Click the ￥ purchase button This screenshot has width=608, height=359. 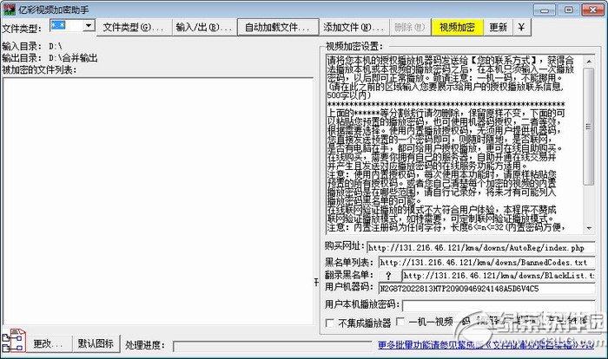(521, 28)
